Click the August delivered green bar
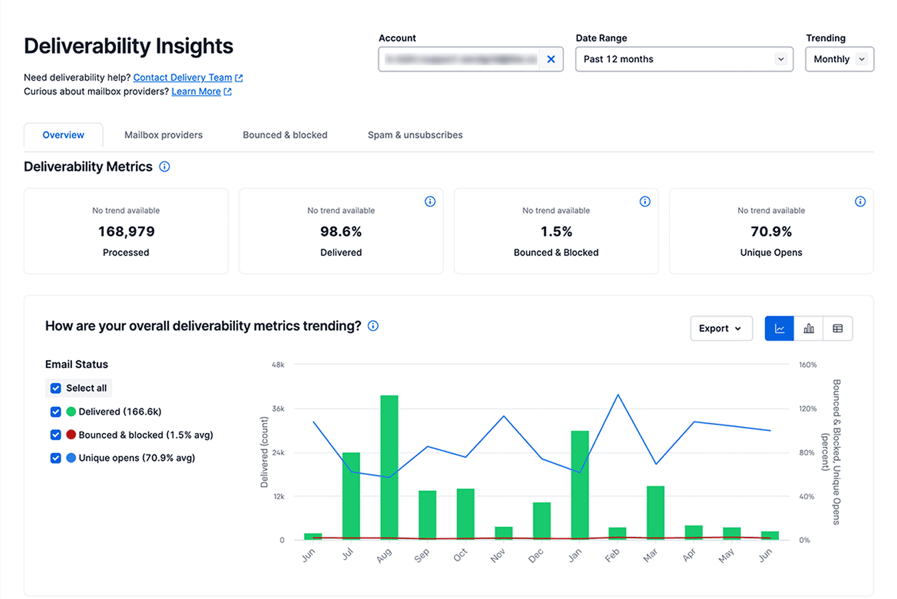Screen dimensions: 897x599 pyautogui.click(x=389, y=467)
